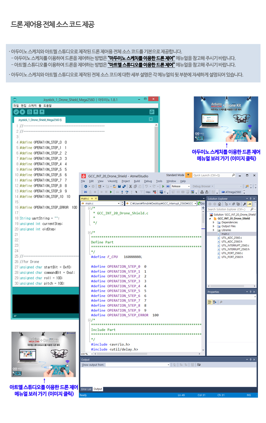Screen dimensions: 266x423
Task: Click Hex display toggle button
Action: [148, 192]
